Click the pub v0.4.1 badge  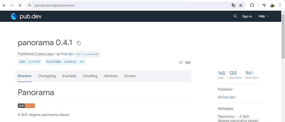(x=26, y=106)
